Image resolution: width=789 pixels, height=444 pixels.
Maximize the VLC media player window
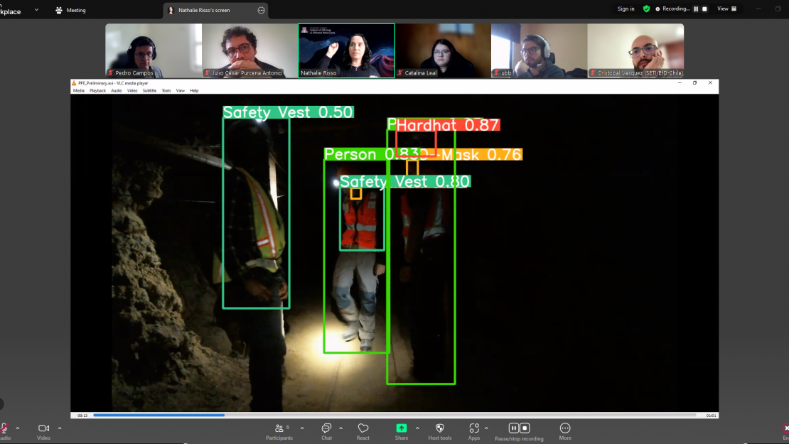click(695, 83)
